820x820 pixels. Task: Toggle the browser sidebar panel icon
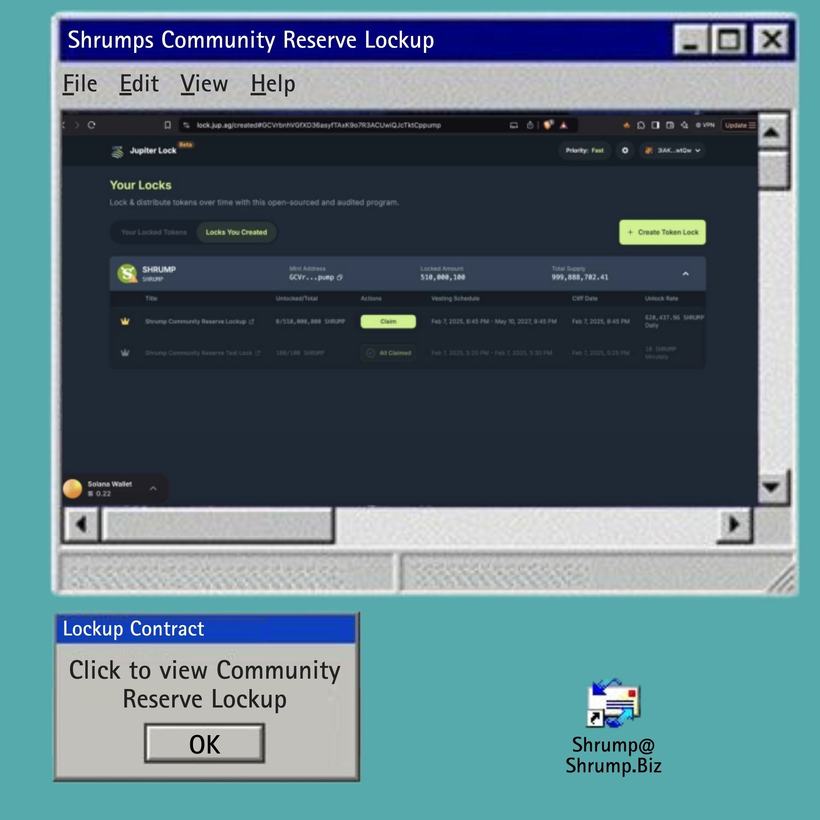click(x=655, y=125)
